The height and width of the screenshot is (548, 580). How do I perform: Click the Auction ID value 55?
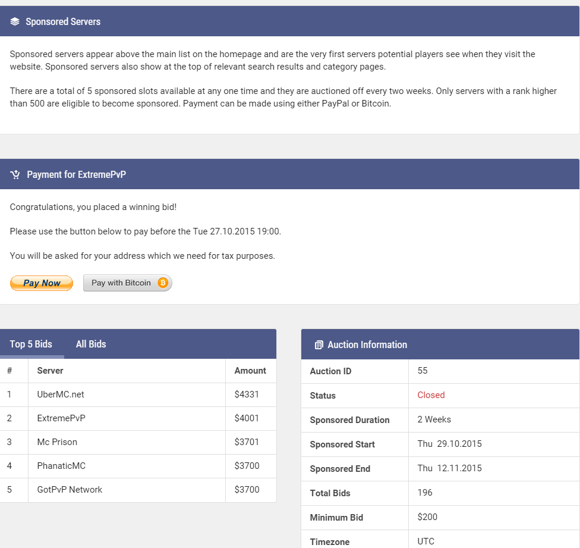click(423, 371)
